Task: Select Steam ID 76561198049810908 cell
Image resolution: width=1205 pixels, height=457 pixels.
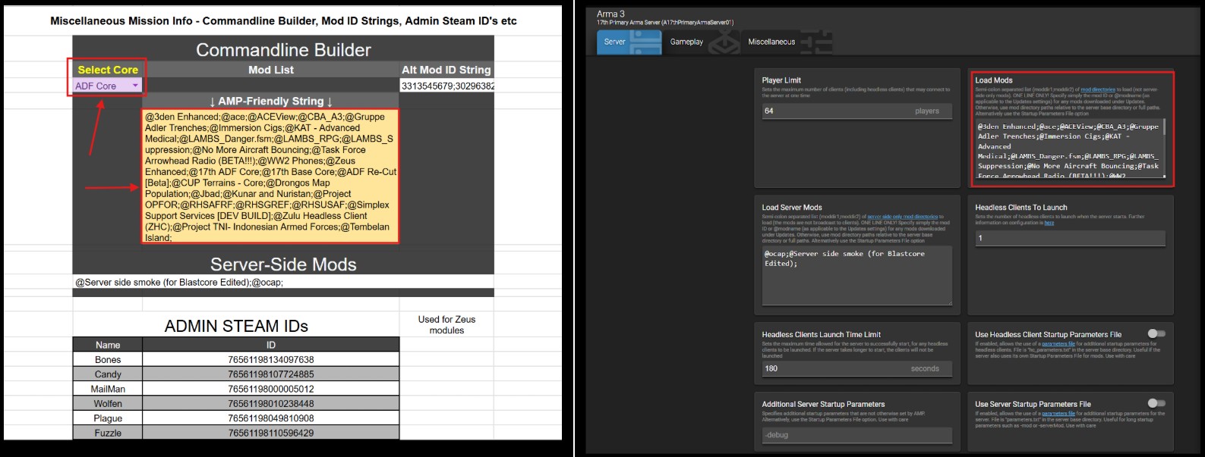Action: (x=270, y=418)
